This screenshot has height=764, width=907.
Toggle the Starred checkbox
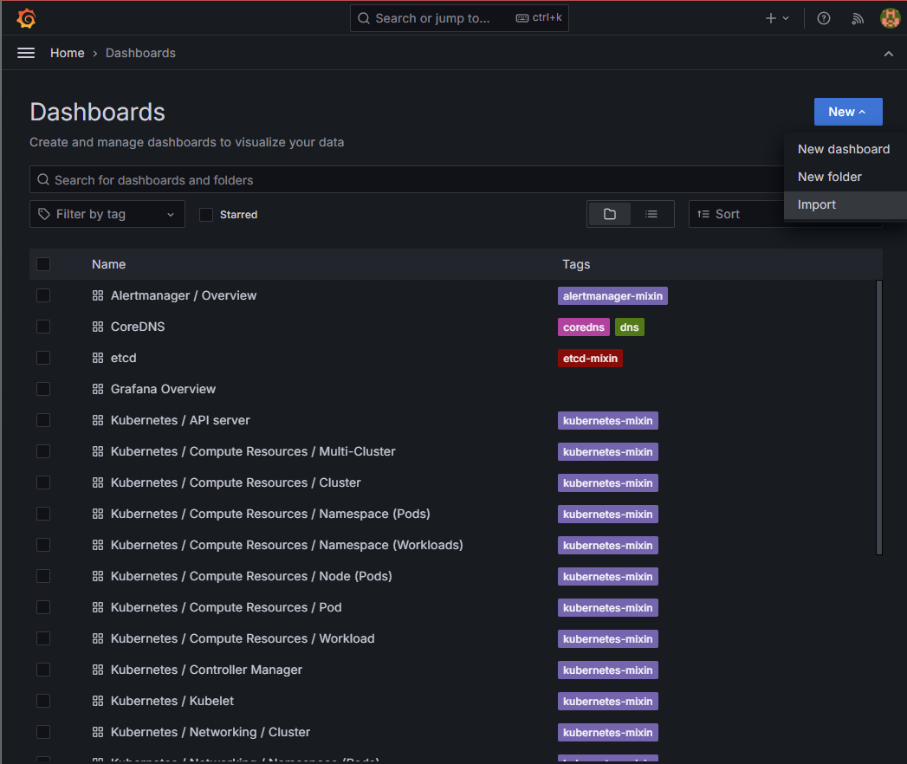point(206,215)
